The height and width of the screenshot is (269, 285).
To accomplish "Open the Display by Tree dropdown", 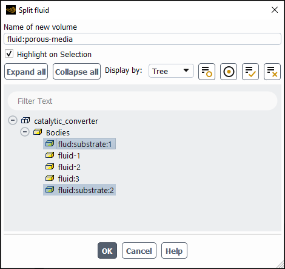I will (171, 71).
